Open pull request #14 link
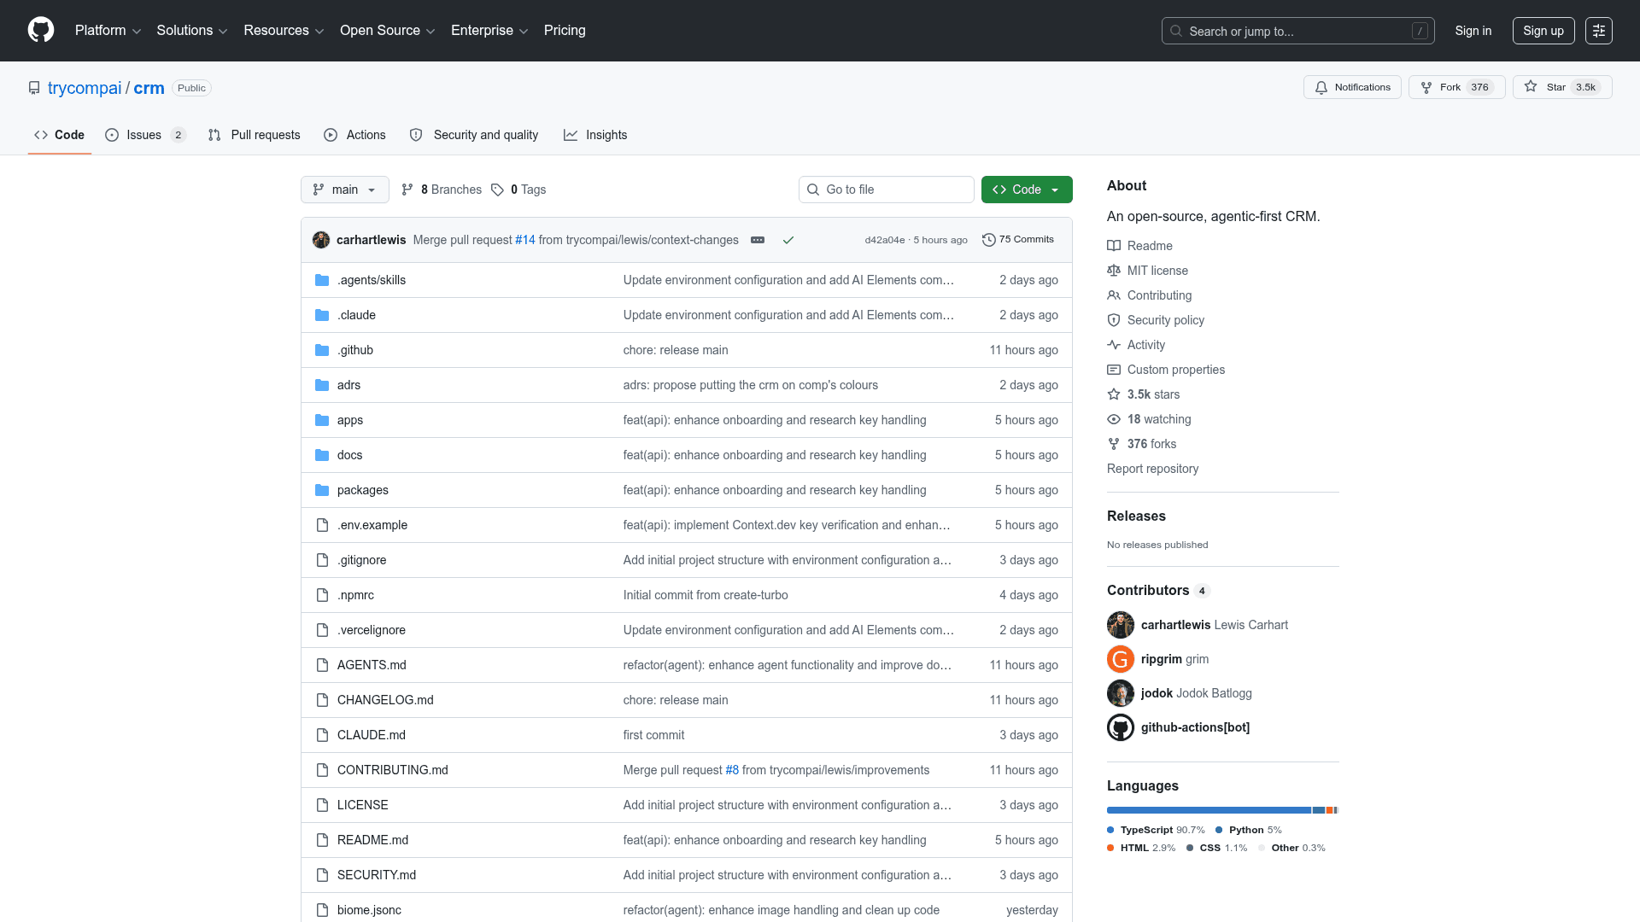Image resolution: width=1640 pixels, height=922 pixels. (525, 240)
